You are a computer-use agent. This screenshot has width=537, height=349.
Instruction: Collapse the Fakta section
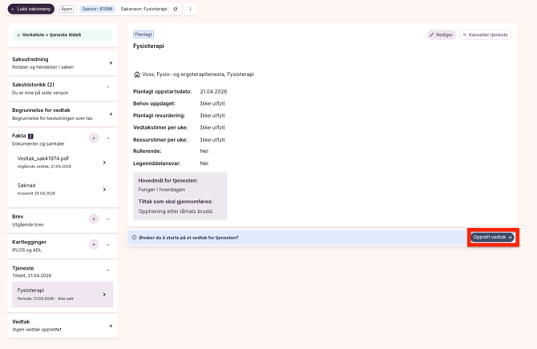tap(108, 138)
